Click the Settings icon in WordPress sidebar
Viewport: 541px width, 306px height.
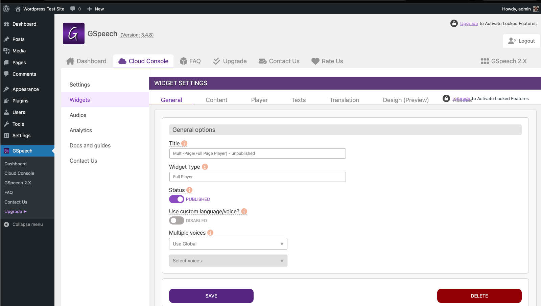(x=6, y=136)
